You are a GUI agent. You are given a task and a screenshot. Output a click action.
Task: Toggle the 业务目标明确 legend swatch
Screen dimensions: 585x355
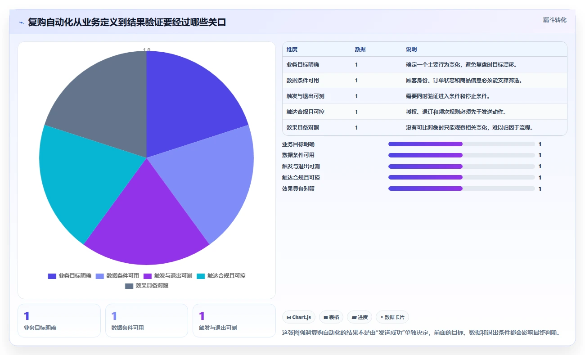(x=52, y=276)
